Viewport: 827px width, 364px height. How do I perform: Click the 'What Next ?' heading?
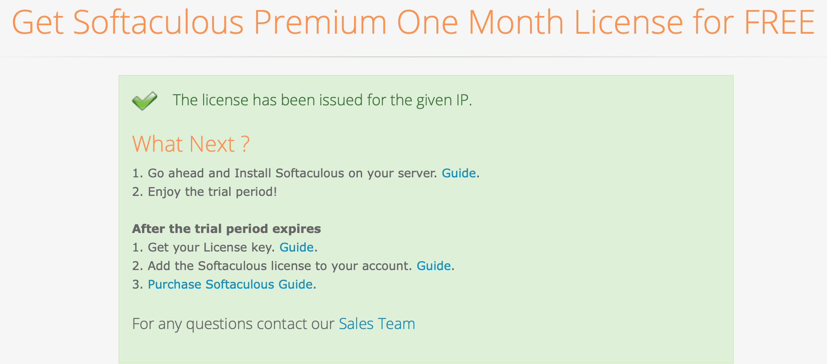pos(191,144)
